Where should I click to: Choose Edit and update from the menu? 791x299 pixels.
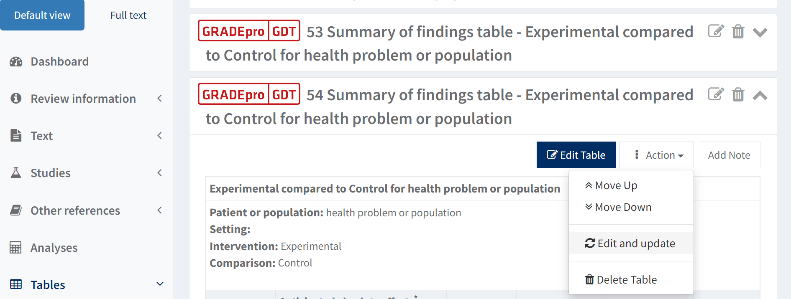pos(630,243)
